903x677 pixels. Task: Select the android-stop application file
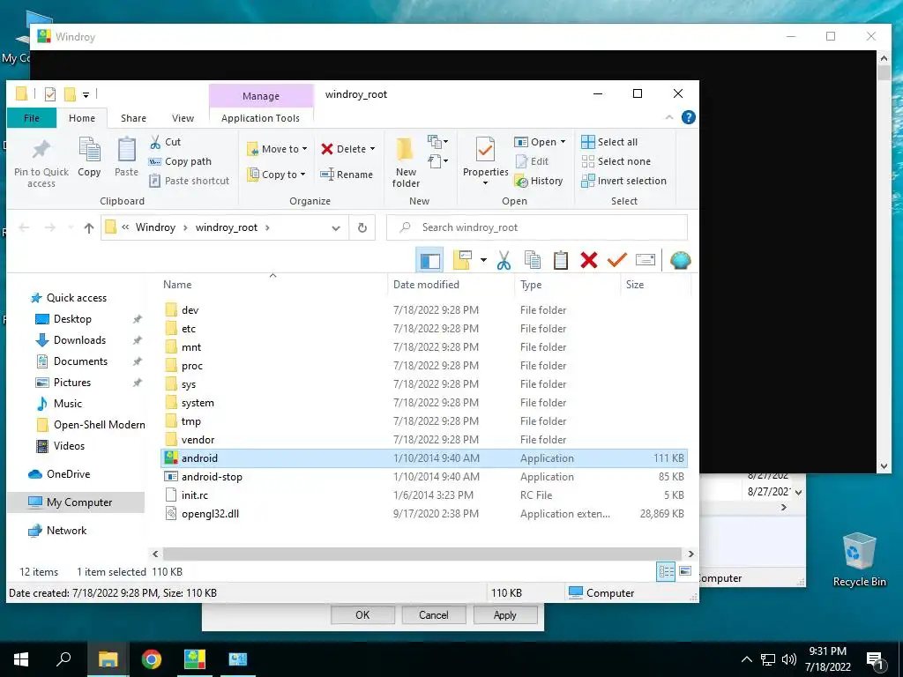(x=423, y=477)
